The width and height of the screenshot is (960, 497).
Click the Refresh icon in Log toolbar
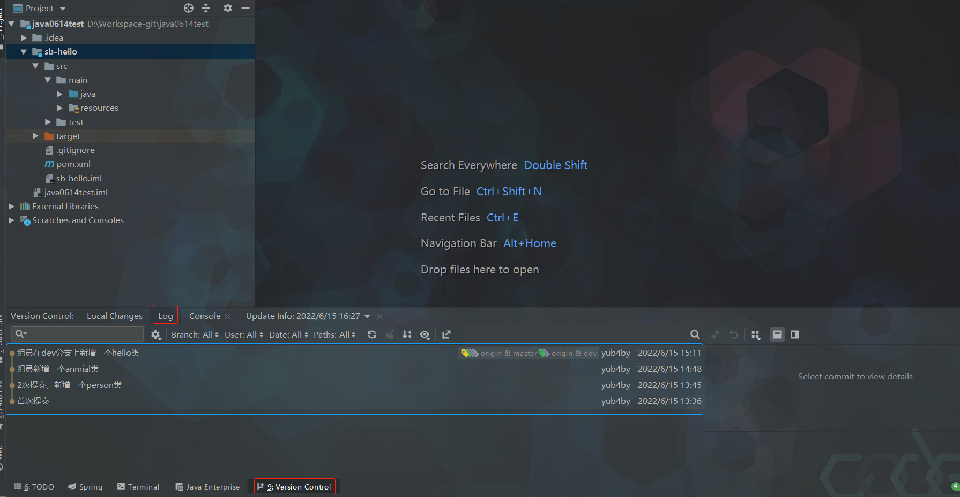[x=372, y=334]
